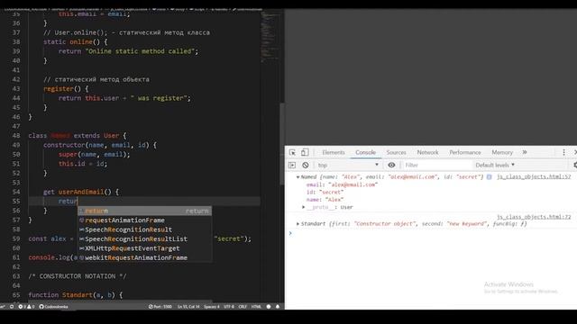Expand the __proto__: User entry

[304, 208]
